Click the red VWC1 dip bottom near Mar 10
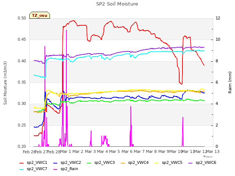The height and width of the screenshot is (176, 235). point(182,84)
